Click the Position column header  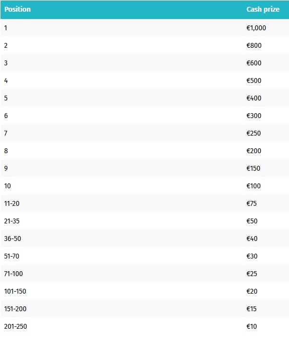(18, 9)
